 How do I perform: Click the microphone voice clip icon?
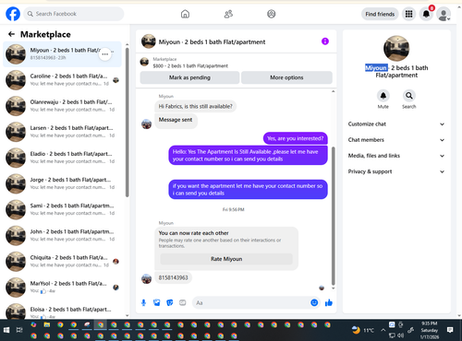pos(143,303)
